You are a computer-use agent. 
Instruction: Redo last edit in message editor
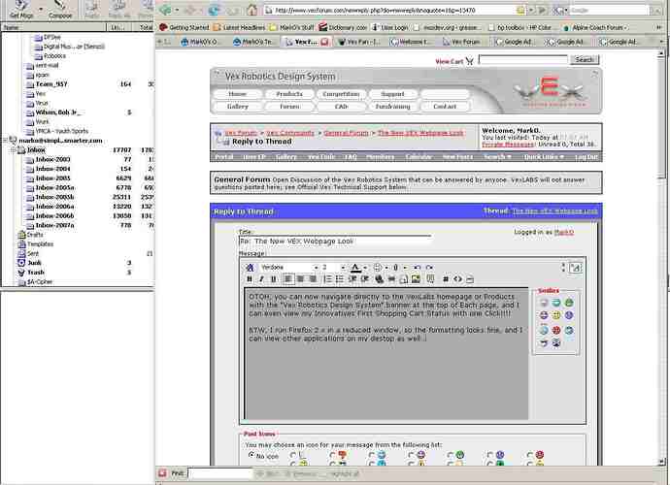click(429, 268)
